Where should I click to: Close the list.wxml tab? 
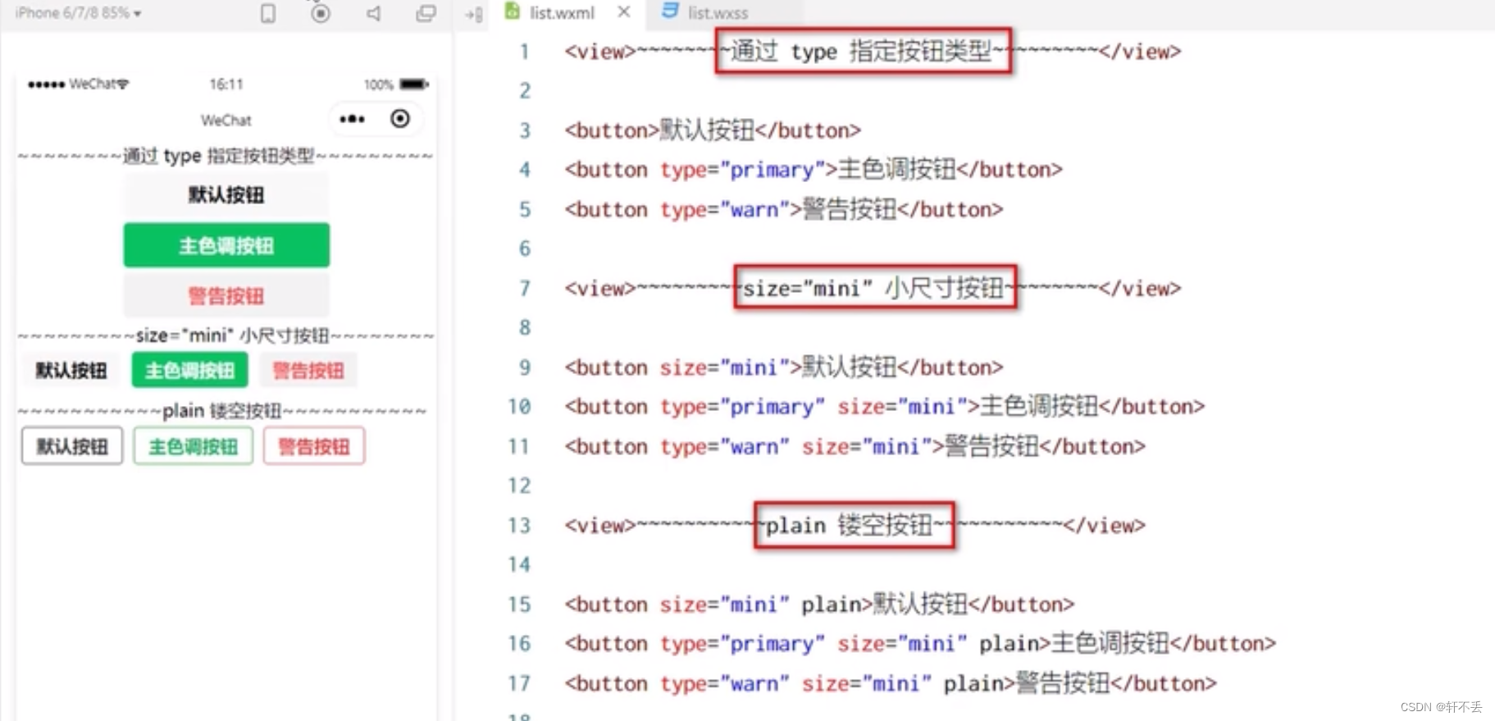click(x=624, y=12)
